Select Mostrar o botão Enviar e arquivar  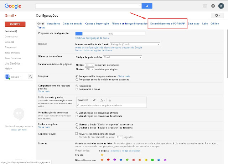coord(77,124)
